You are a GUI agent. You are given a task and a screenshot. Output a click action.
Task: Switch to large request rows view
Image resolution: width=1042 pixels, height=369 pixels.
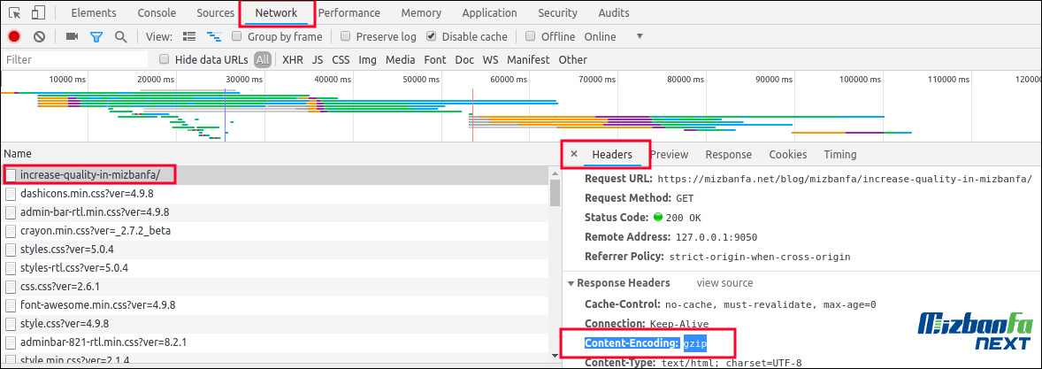(189, 36)
